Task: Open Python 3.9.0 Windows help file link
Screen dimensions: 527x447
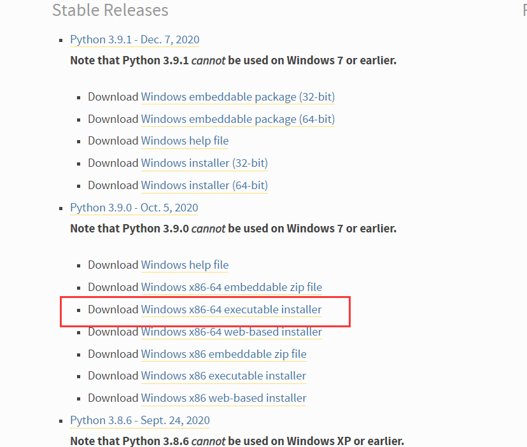Action: point(185,265)
